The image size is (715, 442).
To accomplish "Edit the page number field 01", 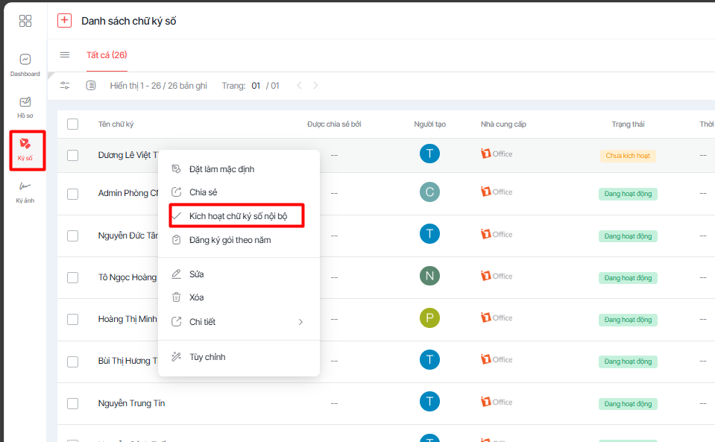I will click(256, 86).
